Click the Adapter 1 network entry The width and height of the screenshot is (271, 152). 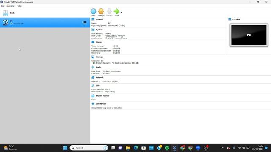105,81
